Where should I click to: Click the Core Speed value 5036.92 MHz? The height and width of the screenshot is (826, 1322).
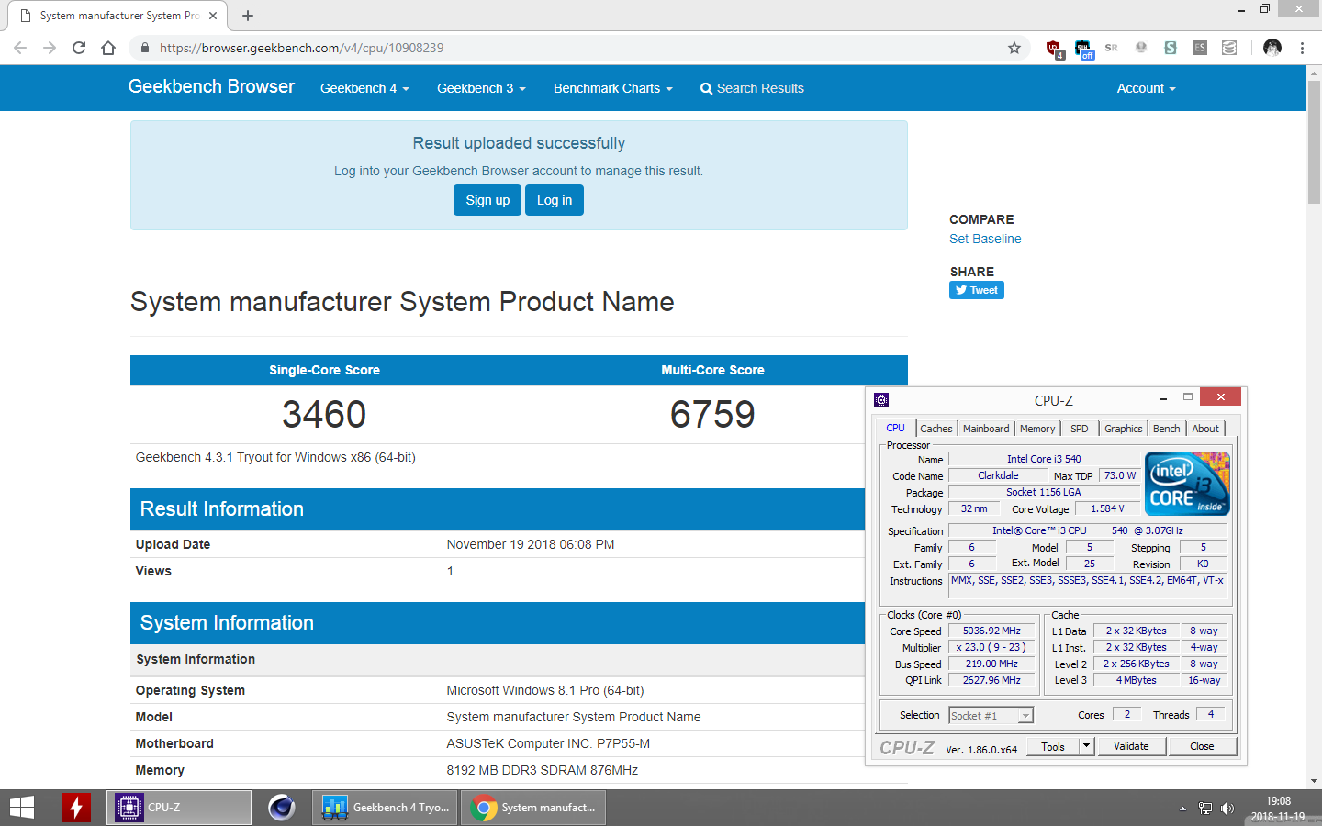tap(991, 631)
